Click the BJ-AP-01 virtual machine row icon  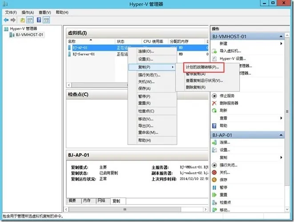(69, 48)
